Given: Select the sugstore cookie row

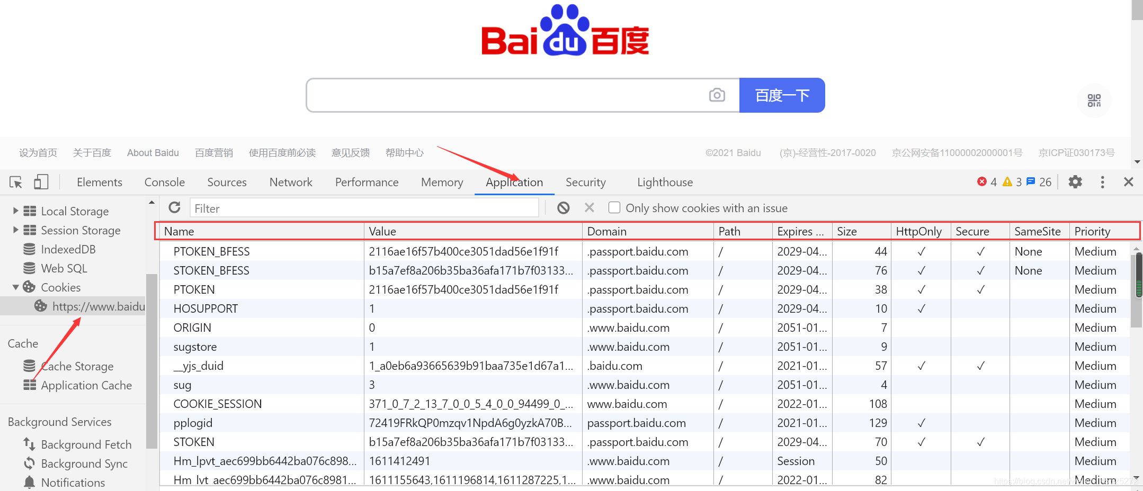Looking at the screenshot, I should (645, 347).
